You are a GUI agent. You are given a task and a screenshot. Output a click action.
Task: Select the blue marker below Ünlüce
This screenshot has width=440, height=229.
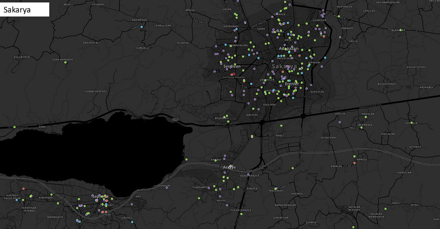point(133,223)
